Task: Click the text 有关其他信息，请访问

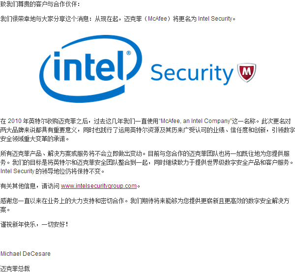Action: (x=30, y=186)
